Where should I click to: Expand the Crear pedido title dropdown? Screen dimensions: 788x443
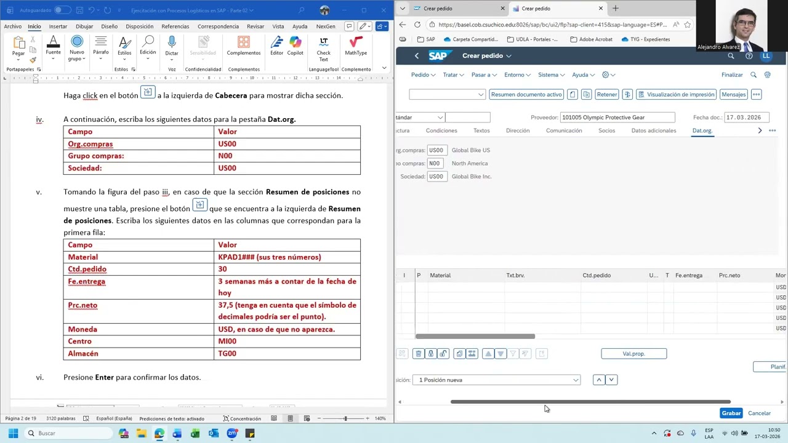click(509, 55)
